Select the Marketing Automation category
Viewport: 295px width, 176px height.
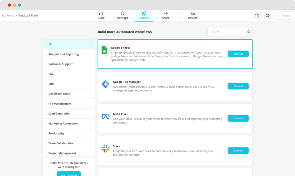click(x=63, y=124)
